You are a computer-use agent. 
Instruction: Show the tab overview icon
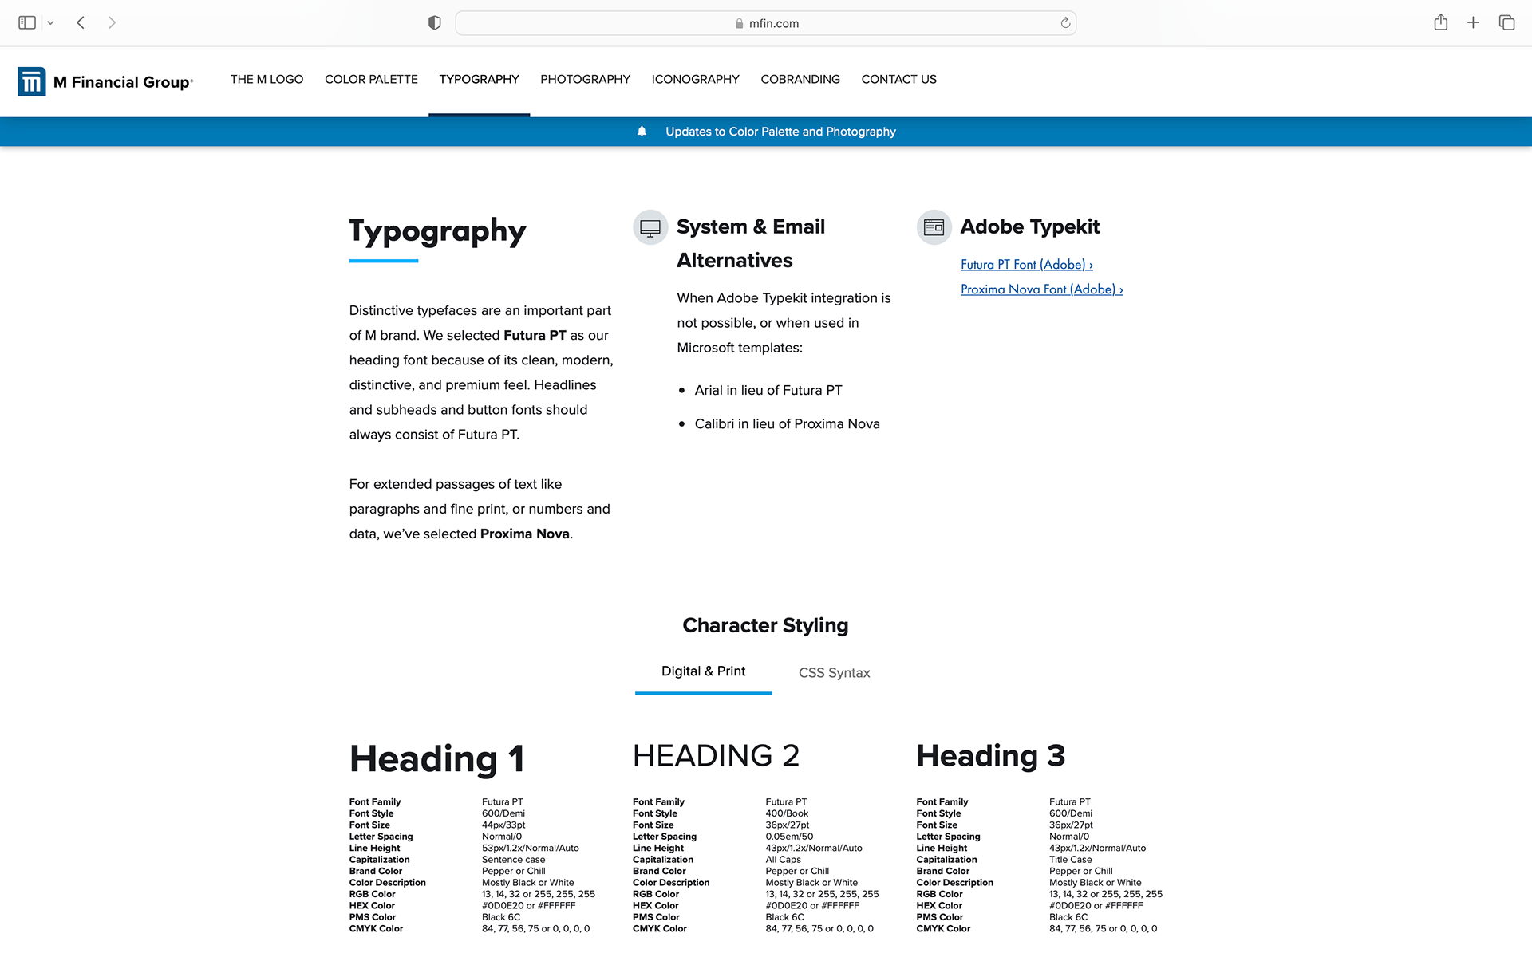[x=1506, y=22]
